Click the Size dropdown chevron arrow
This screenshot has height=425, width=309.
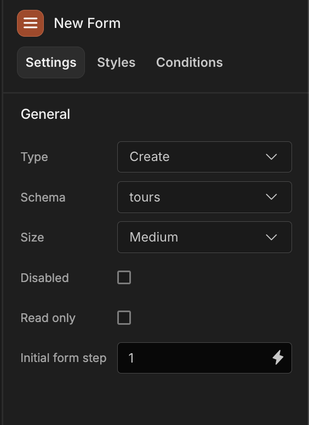[x=271, y=237]
